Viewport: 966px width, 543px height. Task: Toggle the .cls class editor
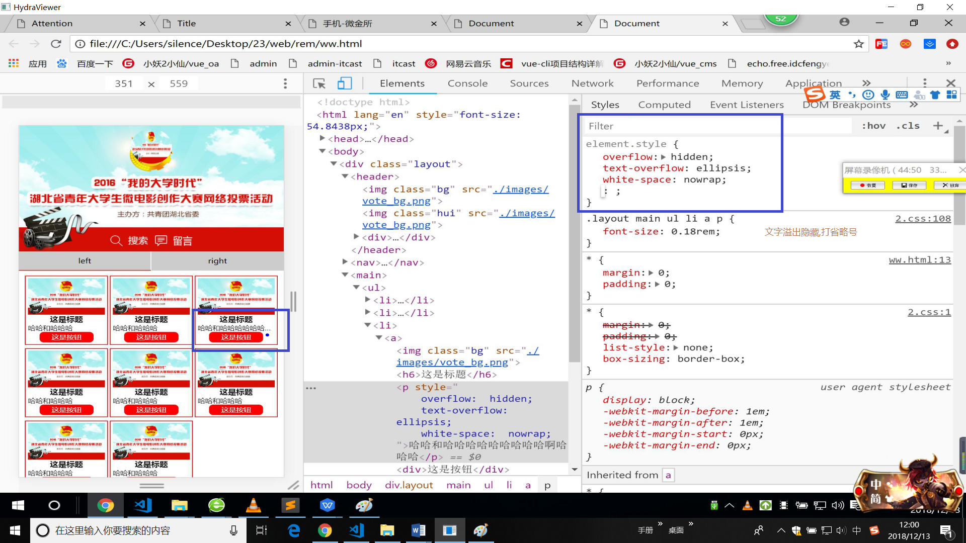pos(908,126)
